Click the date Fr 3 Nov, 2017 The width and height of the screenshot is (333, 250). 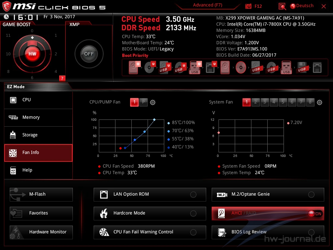click(59, 17)
